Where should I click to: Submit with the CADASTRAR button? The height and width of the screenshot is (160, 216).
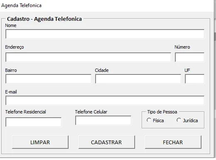(107, 142)
